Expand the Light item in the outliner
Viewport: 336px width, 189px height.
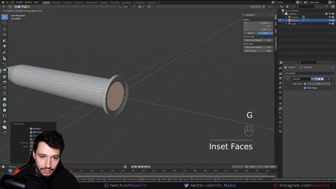pos(286,24)
